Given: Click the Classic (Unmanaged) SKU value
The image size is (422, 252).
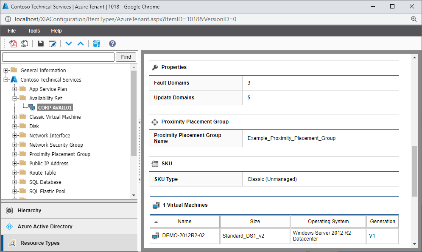Looking at the screenshot, I should click(272, 179).
